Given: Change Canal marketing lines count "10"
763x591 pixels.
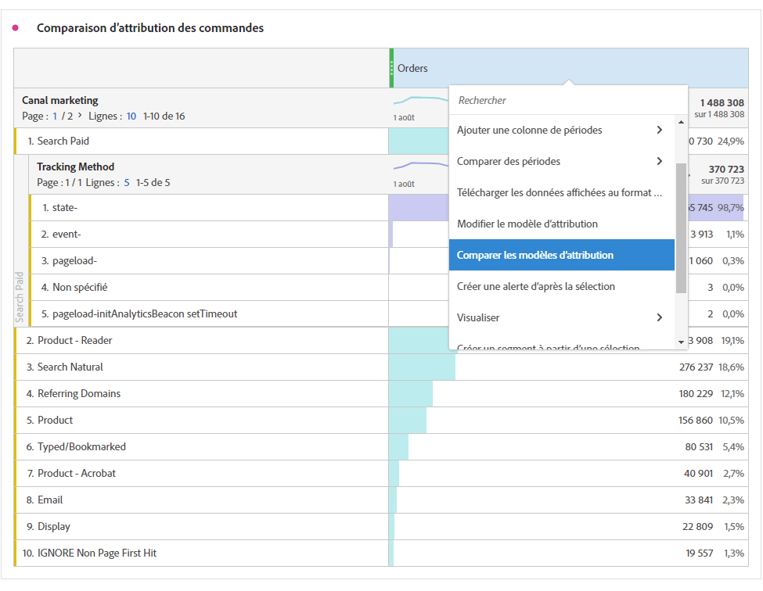Looking at the screenshot, I should [x=131, y=116].
